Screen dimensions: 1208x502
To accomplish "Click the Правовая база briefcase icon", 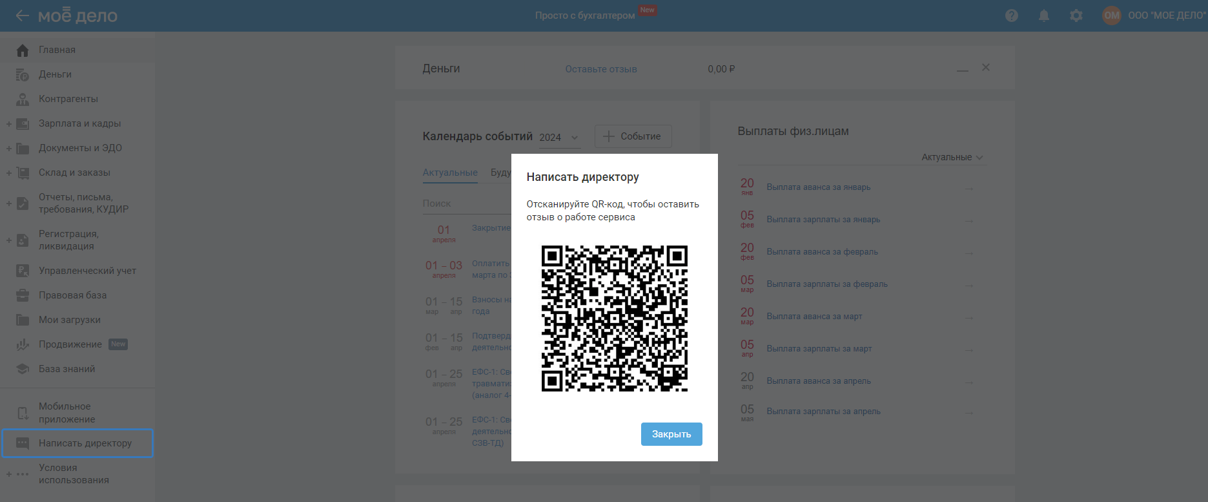I will pos(23,295).
